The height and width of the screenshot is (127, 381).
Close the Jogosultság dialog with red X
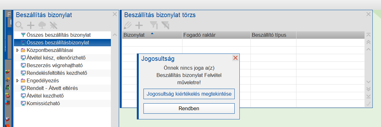235,58
